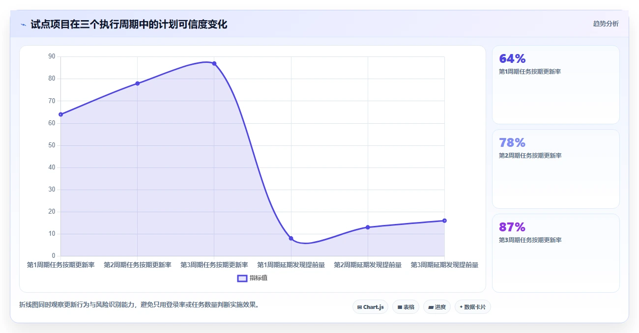Image resolution: width=639 pixels, height=333 pixels.
Task: Click x-axis label 第3周期延期发现提前量
Action: tap(444, 265)
